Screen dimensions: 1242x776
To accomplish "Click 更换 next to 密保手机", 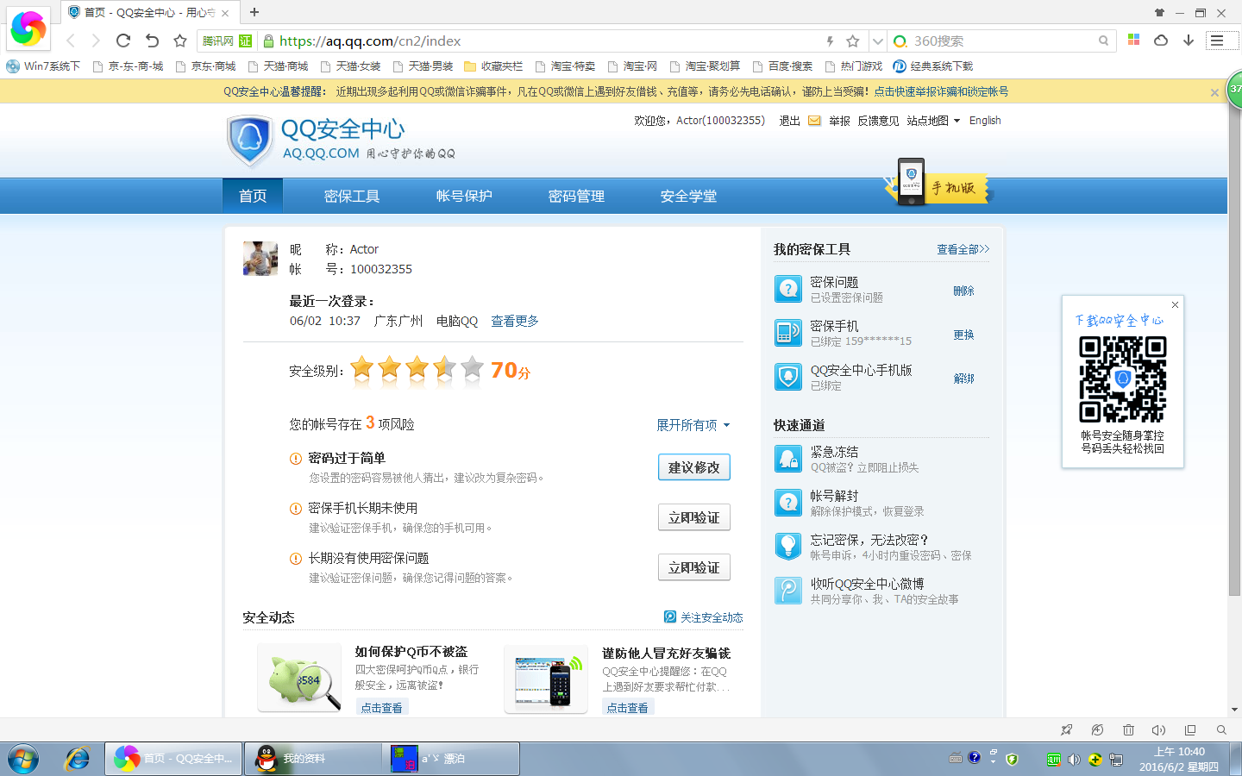I will [963, 335].
